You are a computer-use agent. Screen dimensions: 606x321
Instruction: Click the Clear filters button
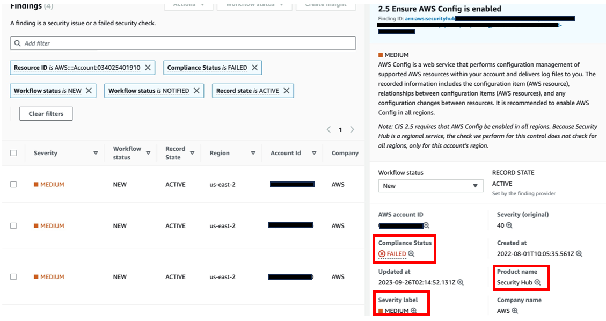coord(46,114)
